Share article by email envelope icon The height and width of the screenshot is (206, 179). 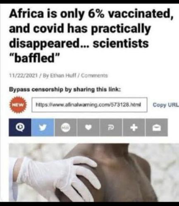157,127
